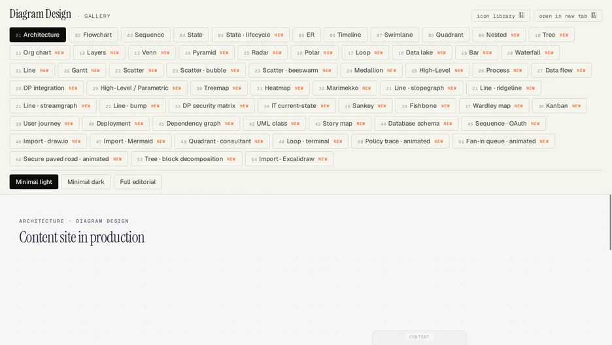Select the Swimlane tab
The width and height of the screenshot is (612, 345).
click(x=395, y=35)
